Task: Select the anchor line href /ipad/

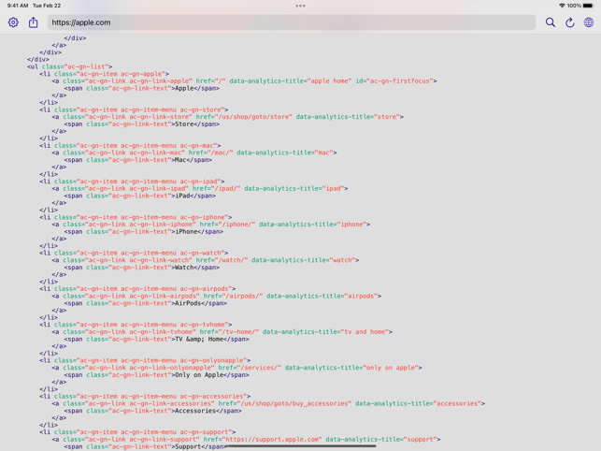Action: tap(200, 188)
